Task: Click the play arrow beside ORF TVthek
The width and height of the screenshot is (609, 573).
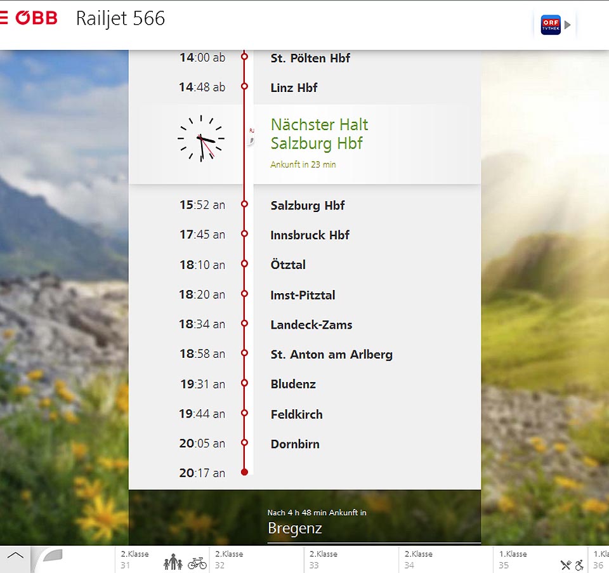Action: click(568, 25)
